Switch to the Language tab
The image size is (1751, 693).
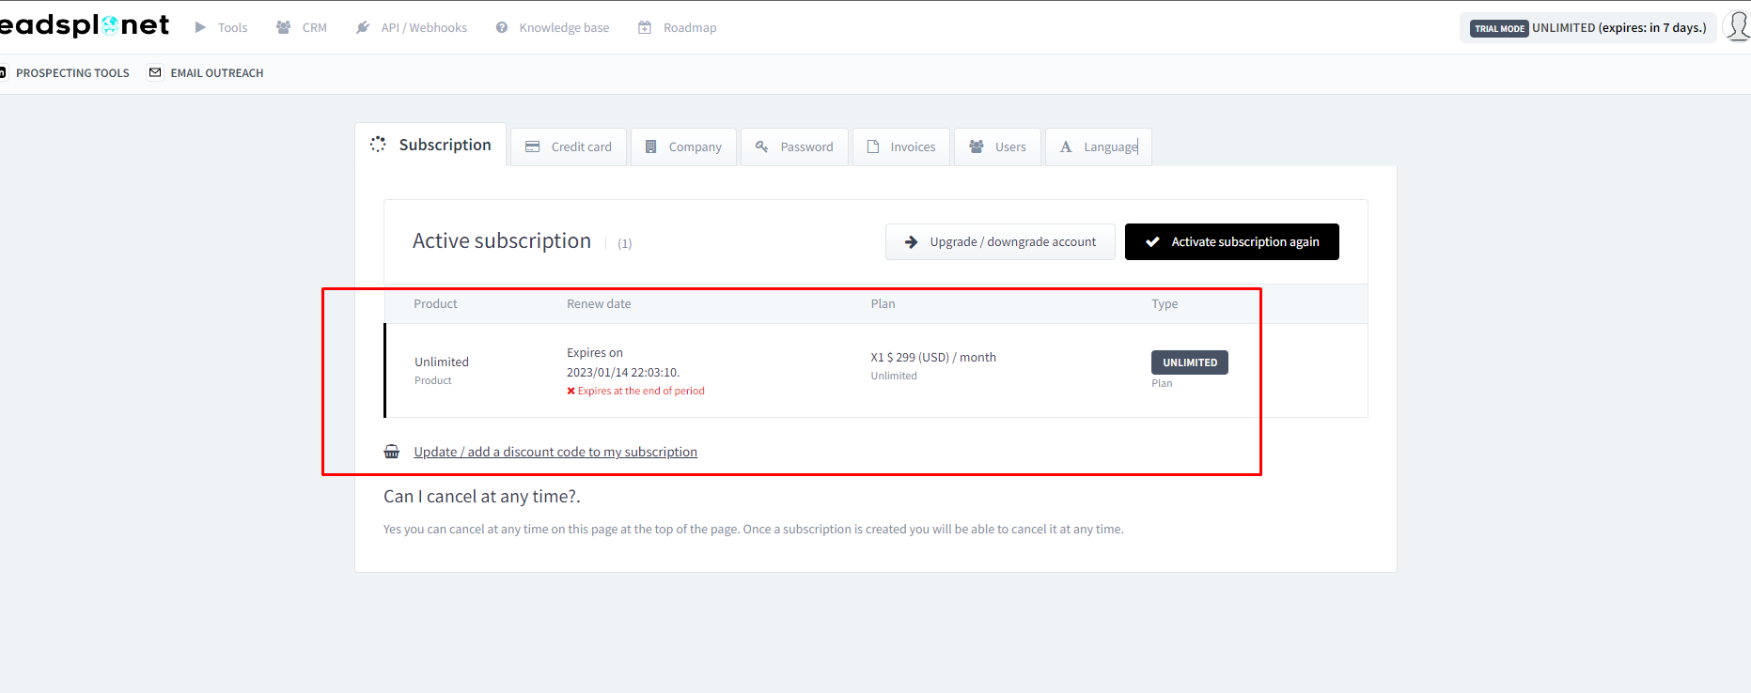(1098, 146)
